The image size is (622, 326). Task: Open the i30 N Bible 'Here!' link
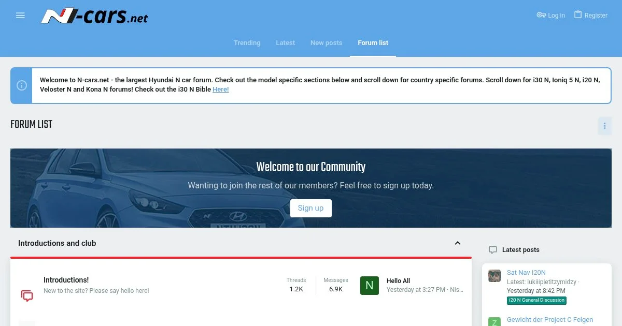221,90
